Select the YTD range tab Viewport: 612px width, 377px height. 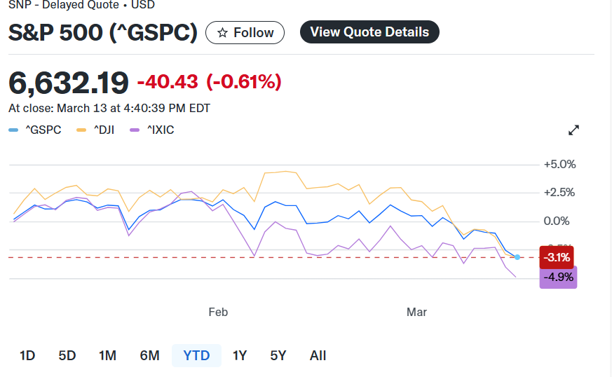click(196, 355)
